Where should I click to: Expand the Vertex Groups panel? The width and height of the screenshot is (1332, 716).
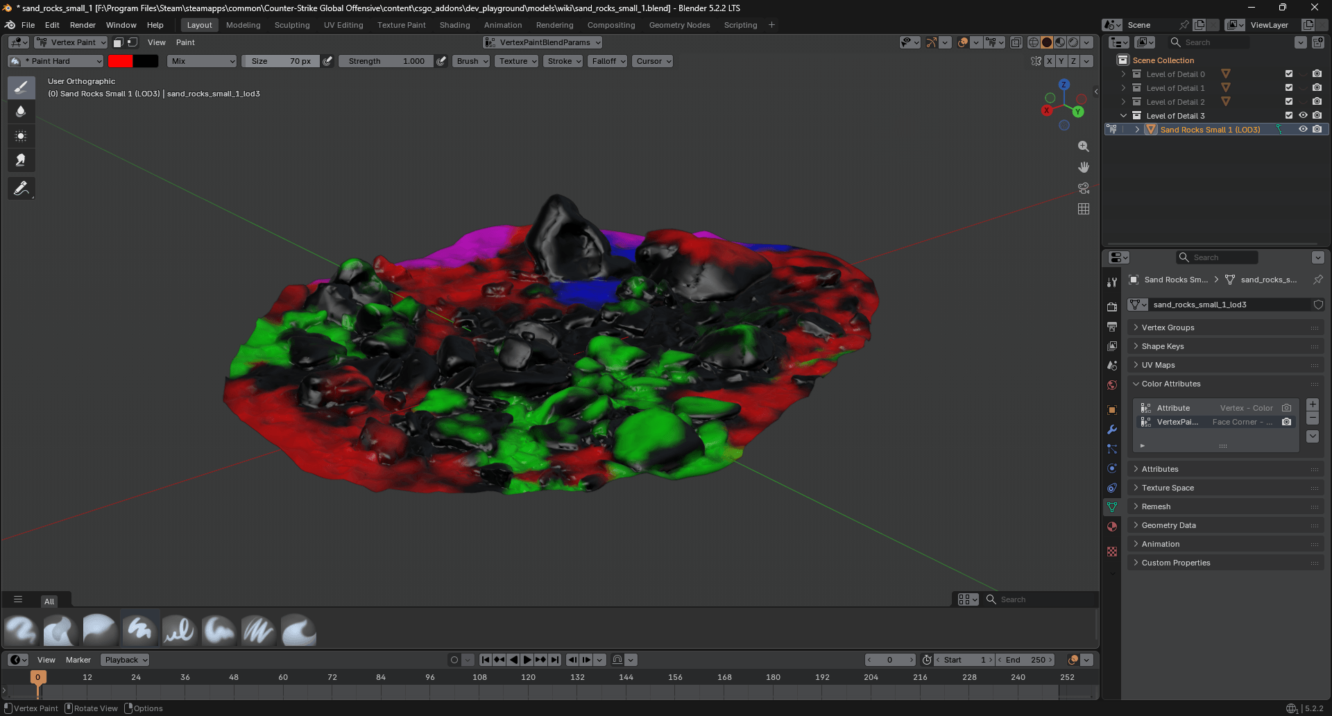(1226, 327)
